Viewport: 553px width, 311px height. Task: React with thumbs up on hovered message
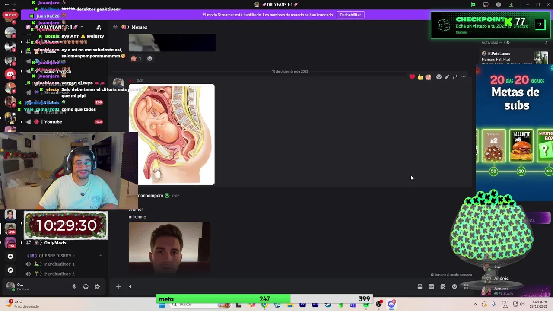click(x=420, y=77)
